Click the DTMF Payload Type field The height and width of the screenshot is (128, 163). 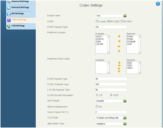111,27
